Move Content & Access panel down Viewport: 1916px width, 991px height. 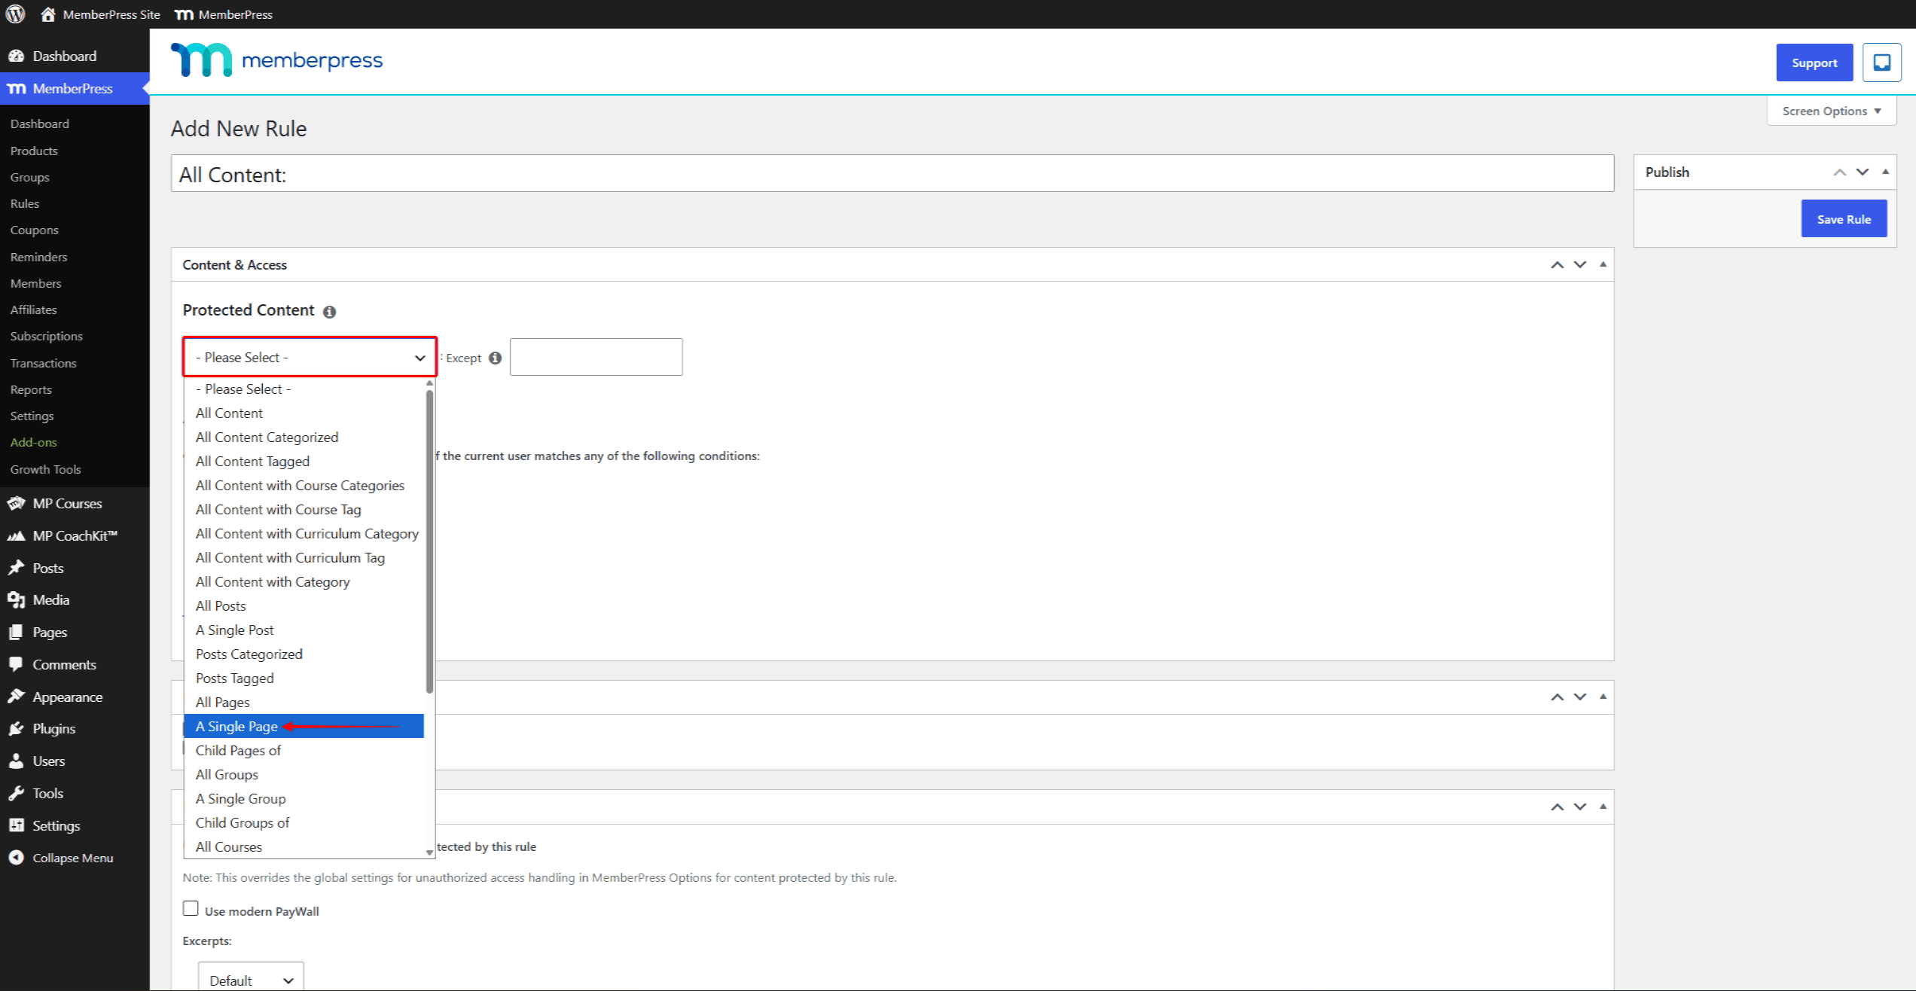(1580, 265)
